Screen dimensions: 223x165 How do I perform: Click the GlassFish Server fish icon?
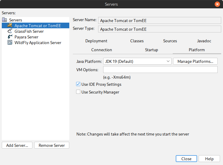[10, 31]
